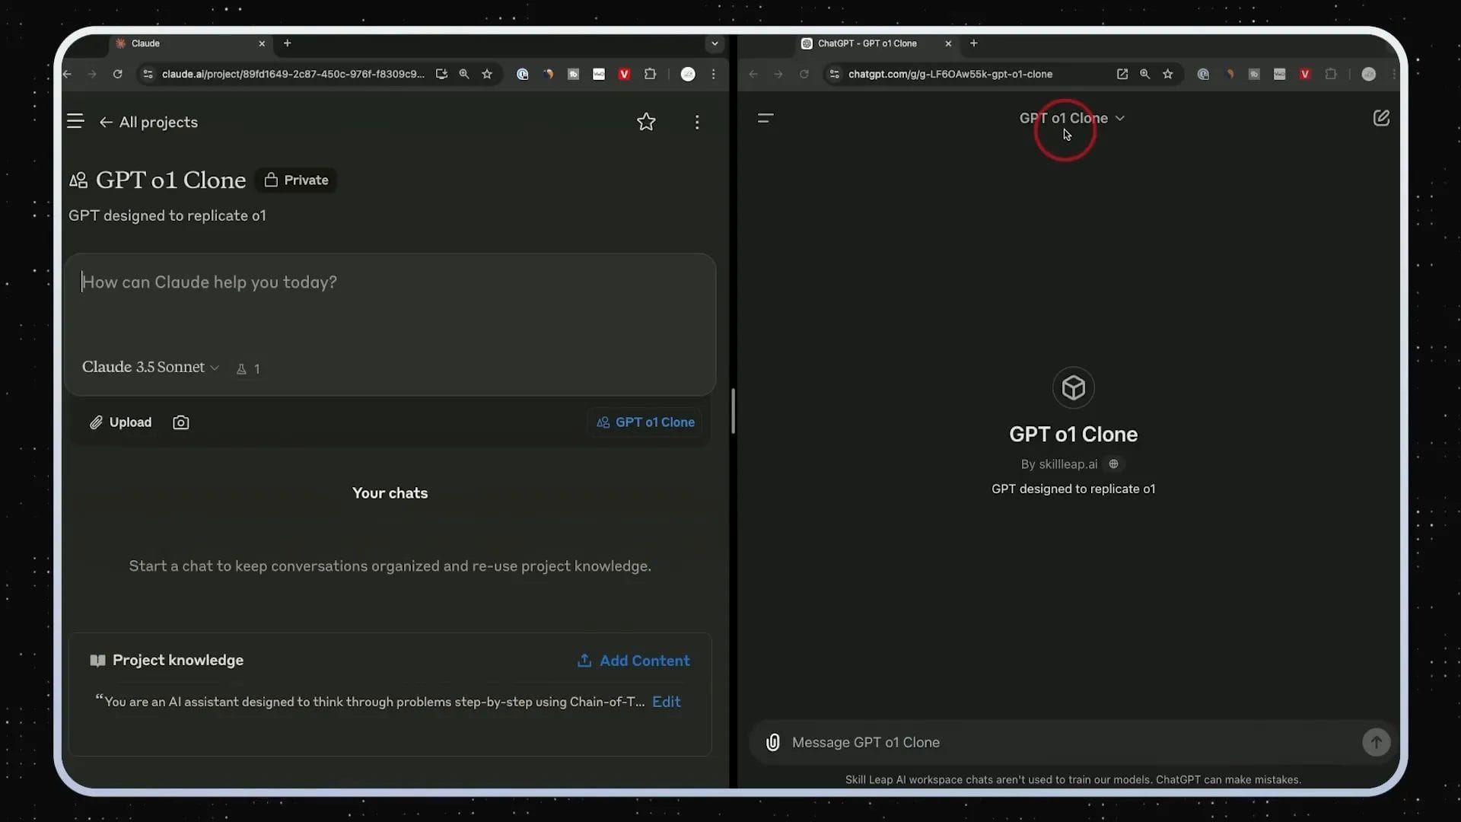Image resolution: width=1461 pixels, height=822 pixels.
Task: Click the paperclip attachment icon in ChatGPT message bar
Action: coord(772,742)
